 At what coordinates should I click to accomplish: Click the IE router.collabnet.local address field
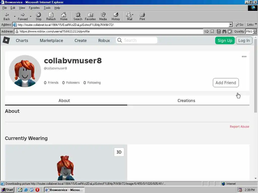[123, 25]
